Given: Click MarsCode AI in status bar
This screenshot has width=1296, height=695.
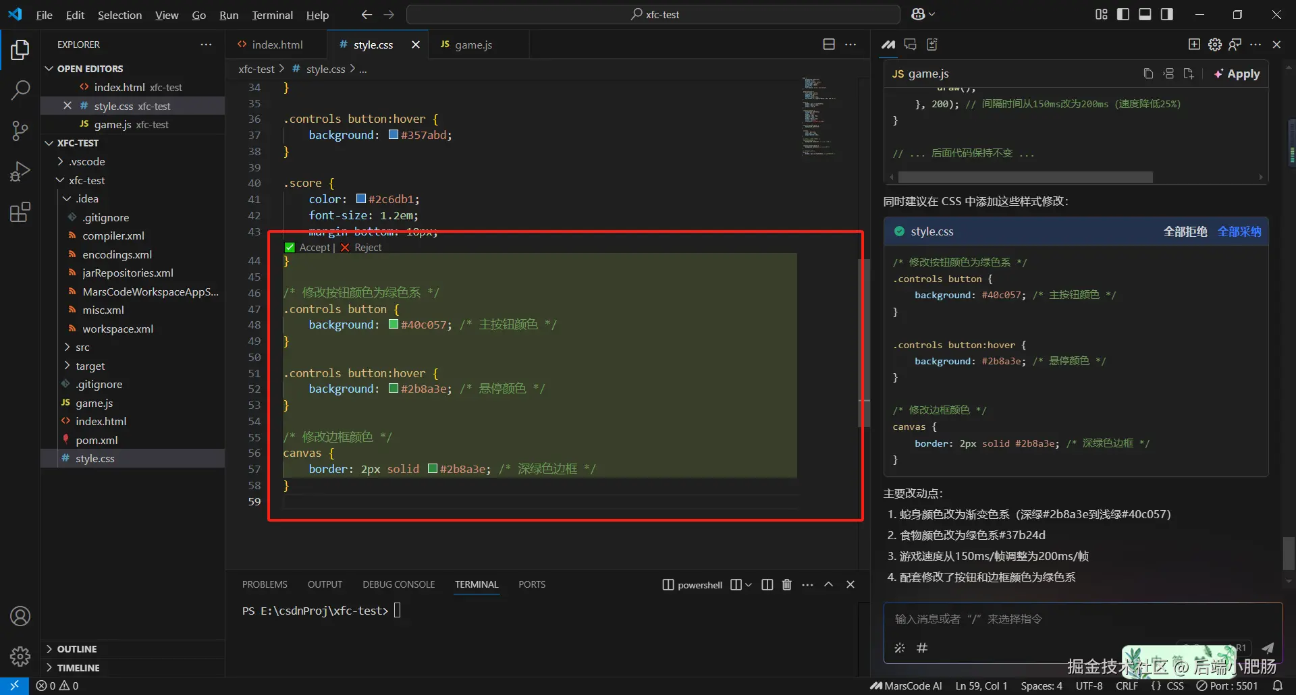Looking at the screenshot, I should click(907, 686).
